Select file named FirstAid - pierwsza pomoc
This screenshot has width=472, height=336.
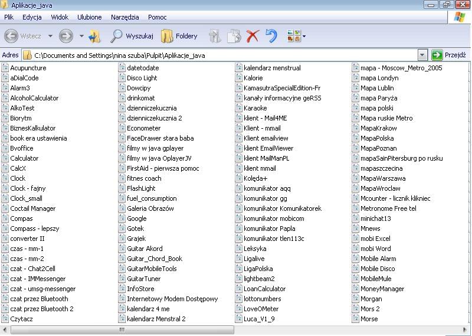163,168
